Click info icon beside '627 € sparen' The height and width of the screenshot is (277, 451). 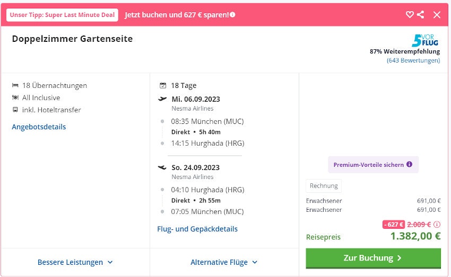[232, 15]
